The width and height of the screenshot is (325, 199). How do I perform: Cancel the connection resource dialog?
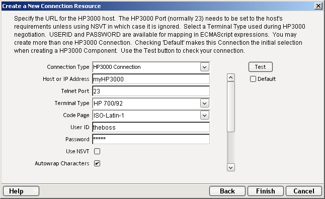[304, 191]
